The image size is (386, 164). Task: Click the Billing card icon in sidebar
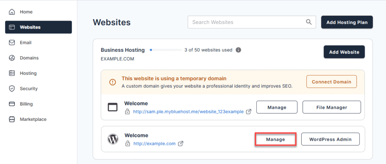[x=12, y=104]
